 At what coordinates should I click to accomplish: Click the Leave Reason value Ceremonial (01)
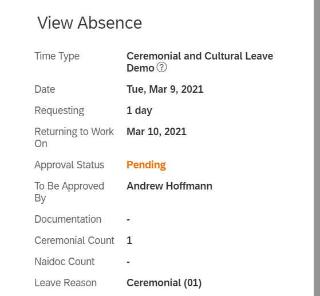tap(164, 283)
